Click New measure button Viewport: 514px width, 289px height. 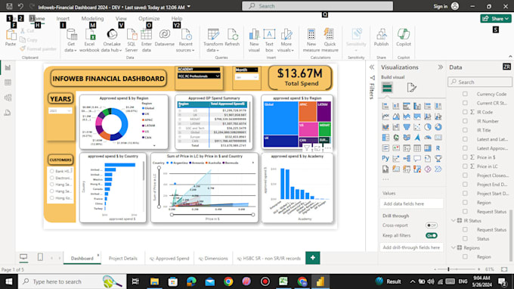pos(311,40)
